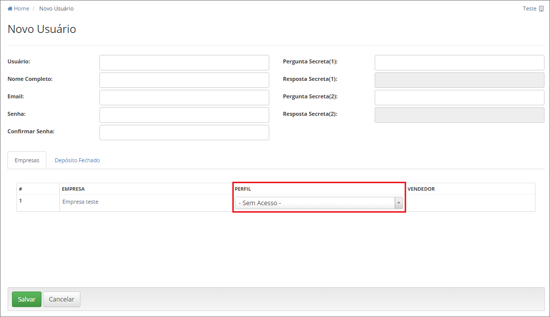550x317 pixels.
Task: Focus the Senha input field
Action: tap(184, 115)
